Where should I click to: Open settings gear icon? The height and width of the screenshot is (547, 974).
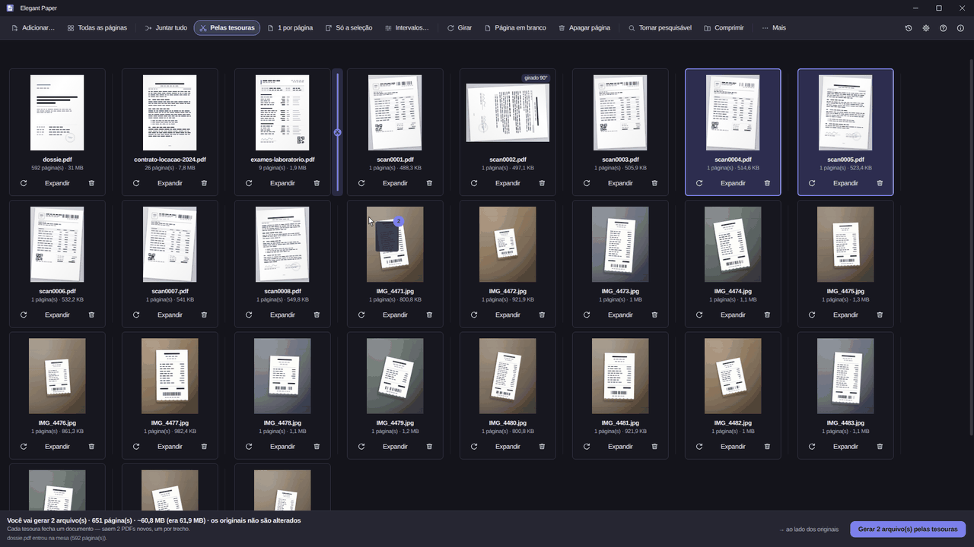pos(926,28)
